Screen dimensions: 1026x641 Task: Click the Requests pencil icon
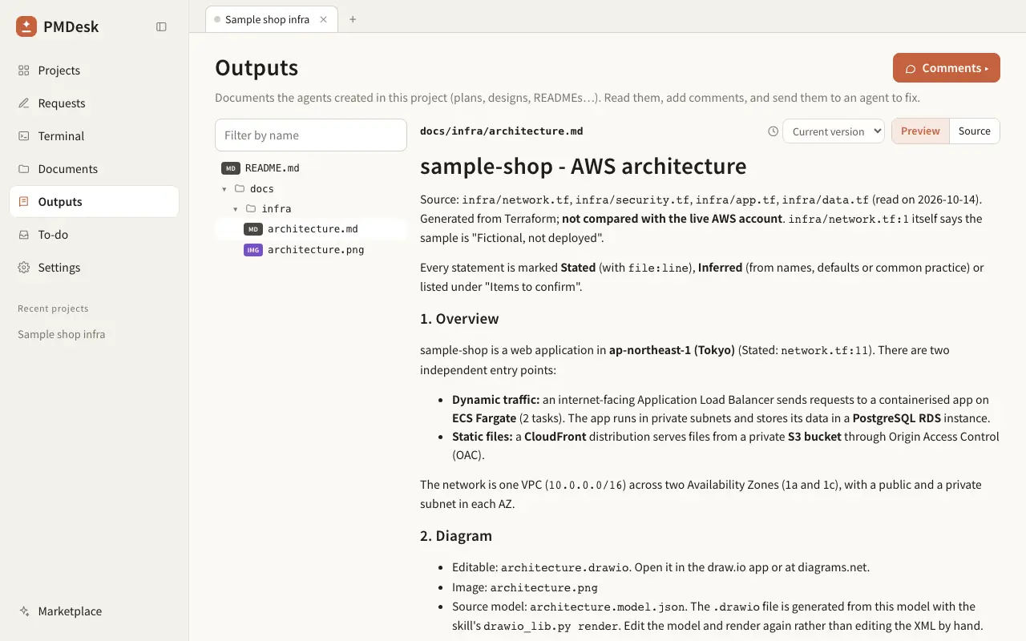click(x=24, y=103)
